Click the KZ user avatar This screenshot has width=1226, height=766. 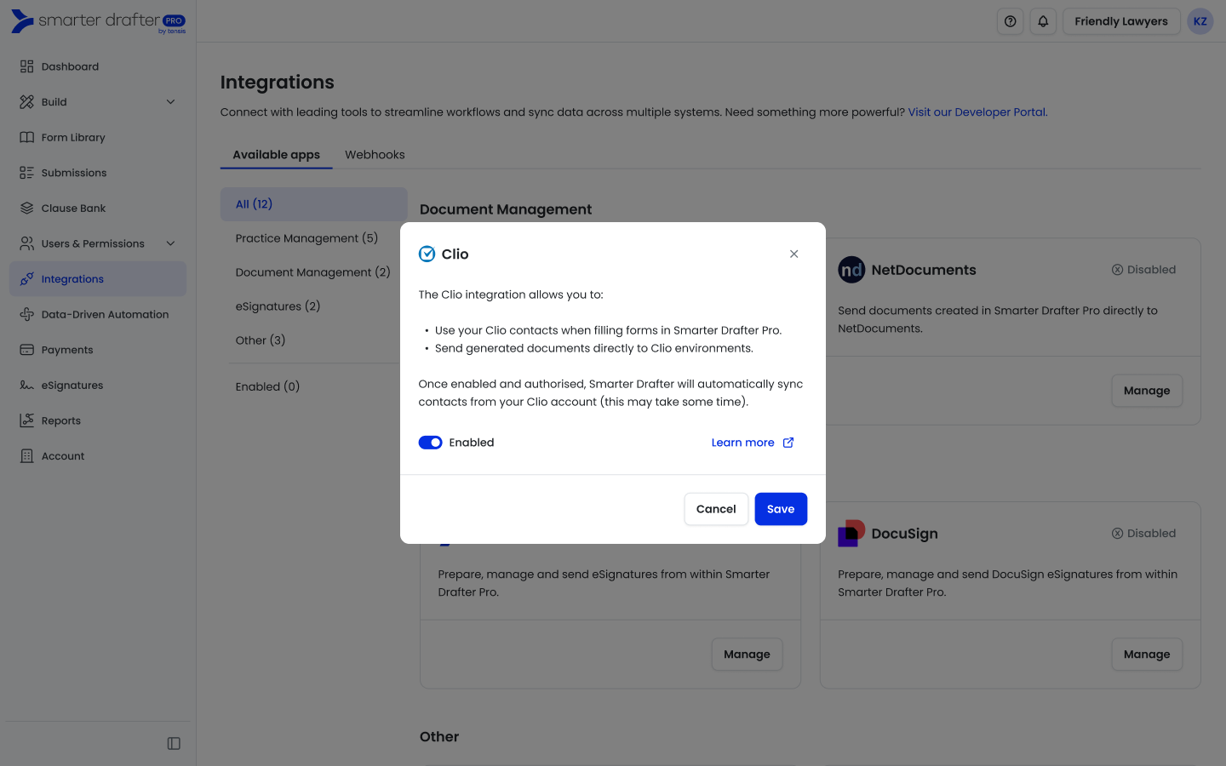point(1200,21)
